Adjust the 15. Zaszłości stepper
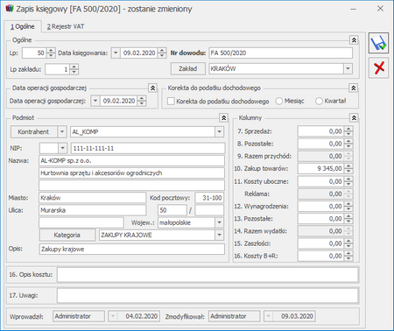The height and width of the screenshot is (331, 394). [x=348, y=243]
